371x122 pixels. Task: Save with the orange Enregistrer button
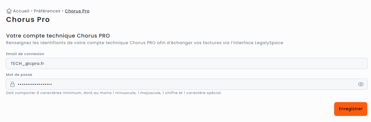(351, 109)
